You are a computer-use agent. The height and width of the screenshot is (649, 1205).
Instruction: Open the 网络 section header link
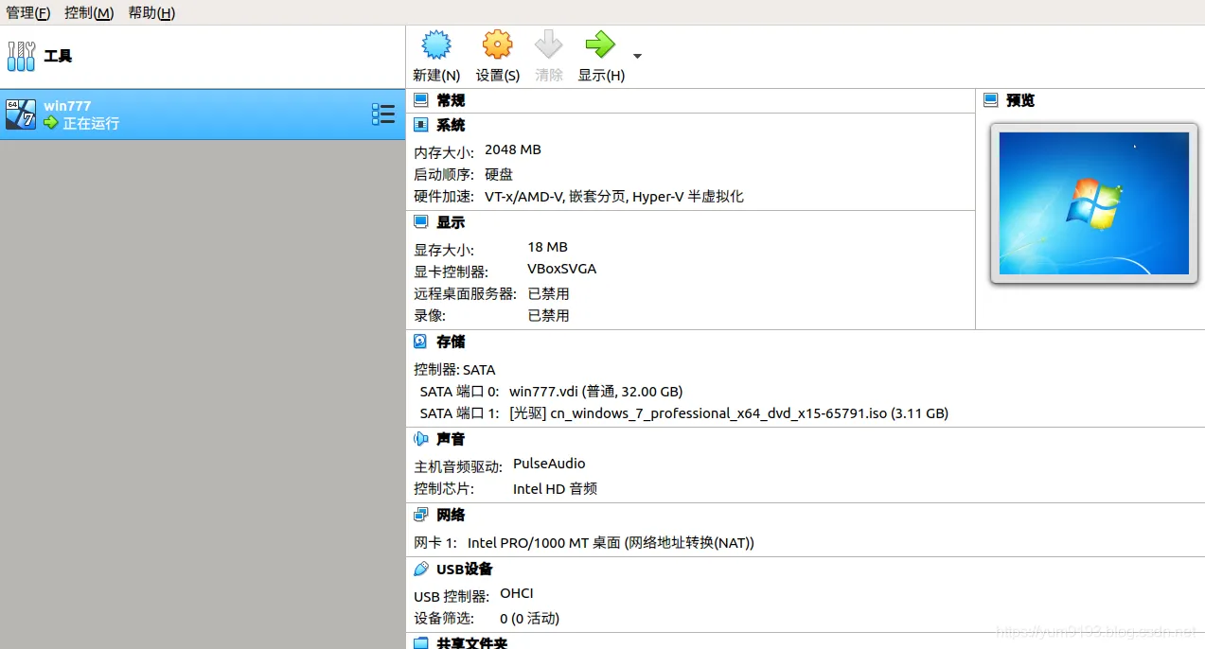click(x=451, y=515)
